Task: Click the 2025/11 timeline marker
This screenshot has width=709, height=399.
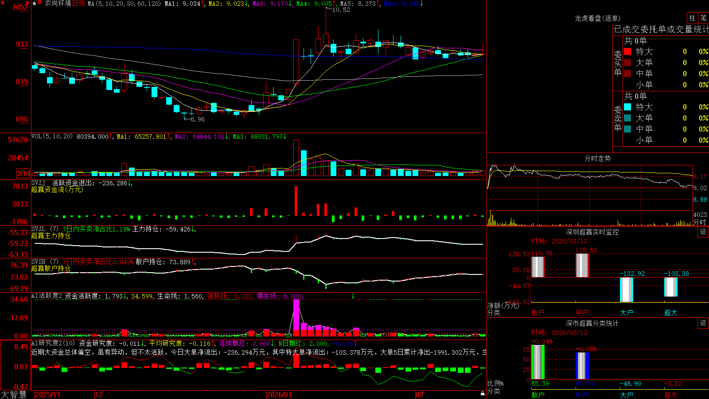Action: [47, 395]
